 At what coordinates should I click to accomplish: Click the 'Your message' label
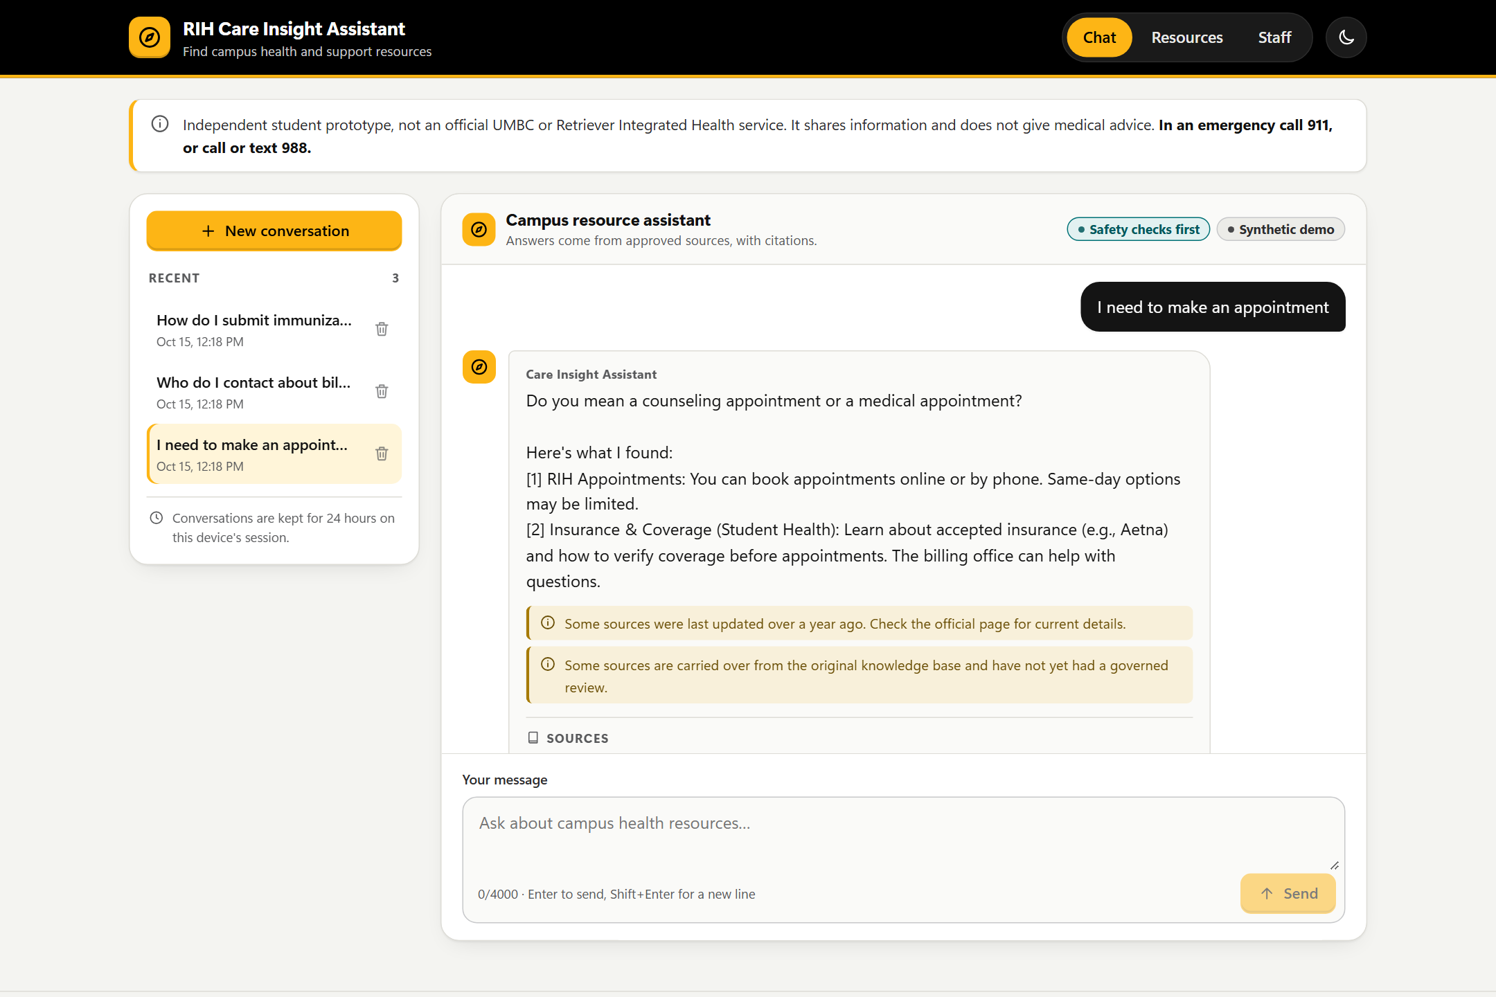(x=505, y=780)
